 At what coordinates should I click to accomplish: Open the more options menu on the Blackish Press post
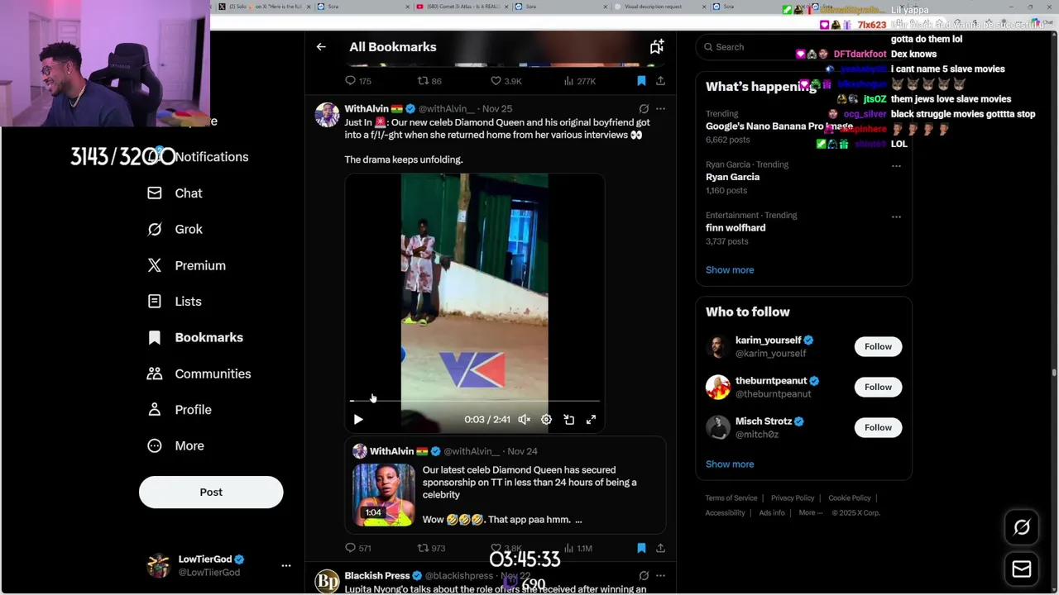click(660, 575)
